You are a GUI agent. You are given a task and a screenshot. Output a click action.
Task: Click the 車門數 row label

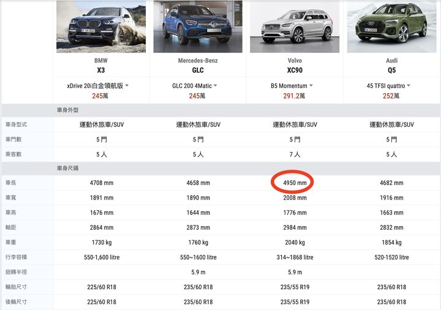point(13,139)
